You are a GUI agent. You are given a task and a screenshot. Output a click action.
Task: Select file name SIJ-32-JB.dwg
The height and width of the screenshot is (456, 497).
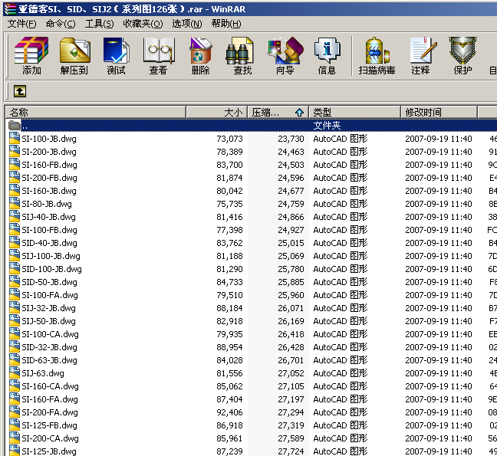(49, 308)
